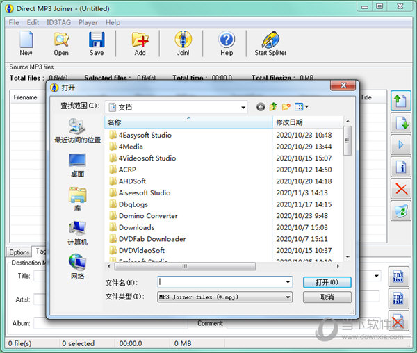Select Recent Places (最近访问的位置) in sidebar
Screen dimensions: 417x353
click(77, 131)
